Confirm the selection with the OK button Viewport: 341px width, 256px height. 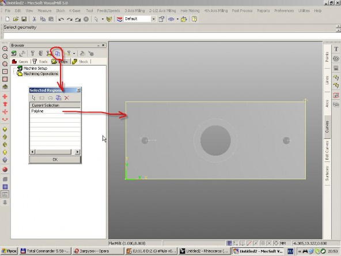(55, 160)
